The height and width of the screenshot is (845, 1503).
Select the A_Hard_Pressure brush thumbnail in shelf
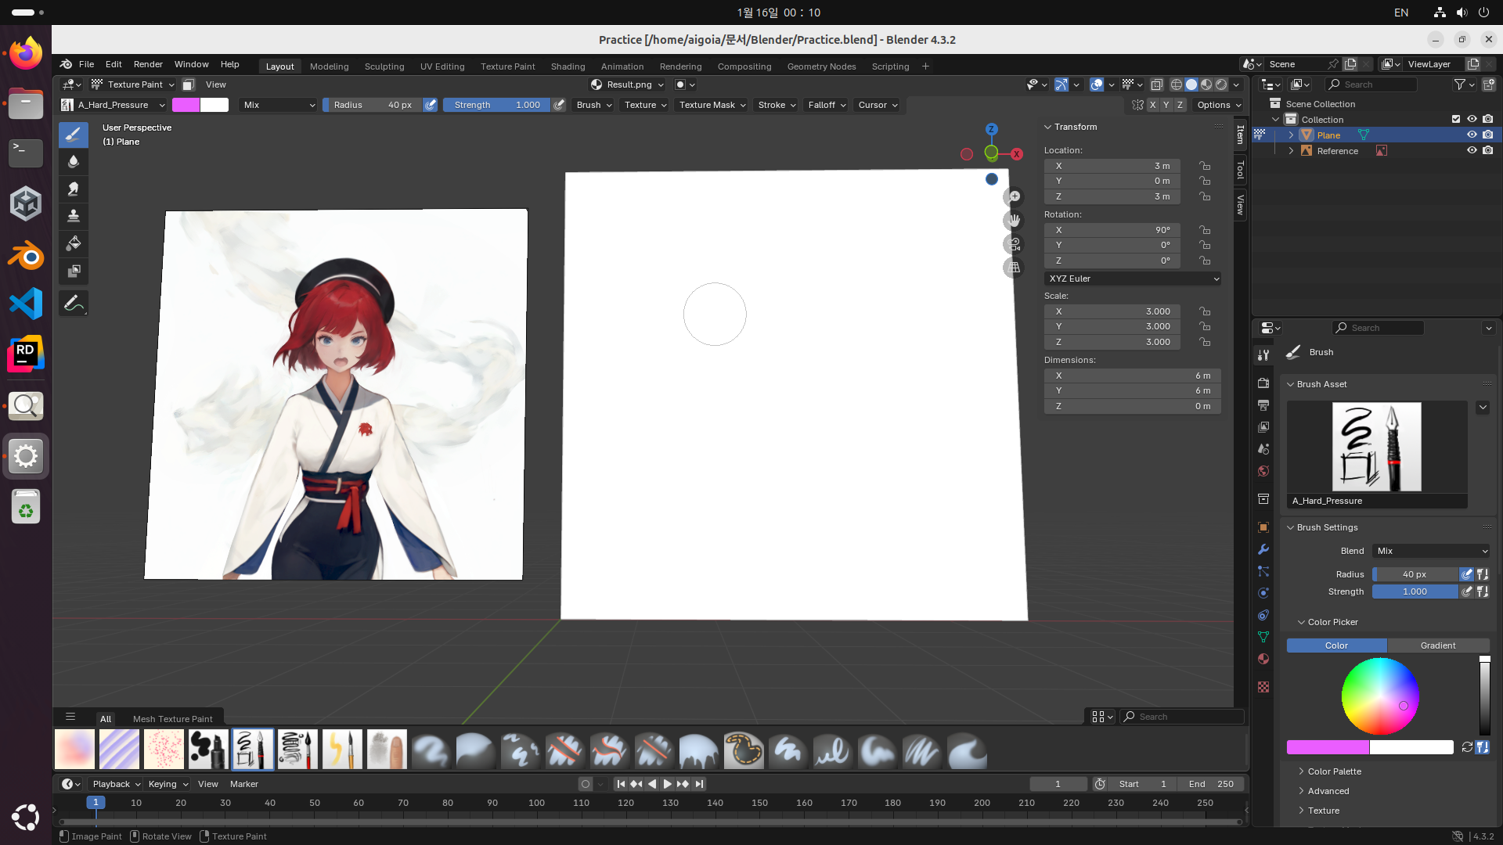tap(253, 750)
